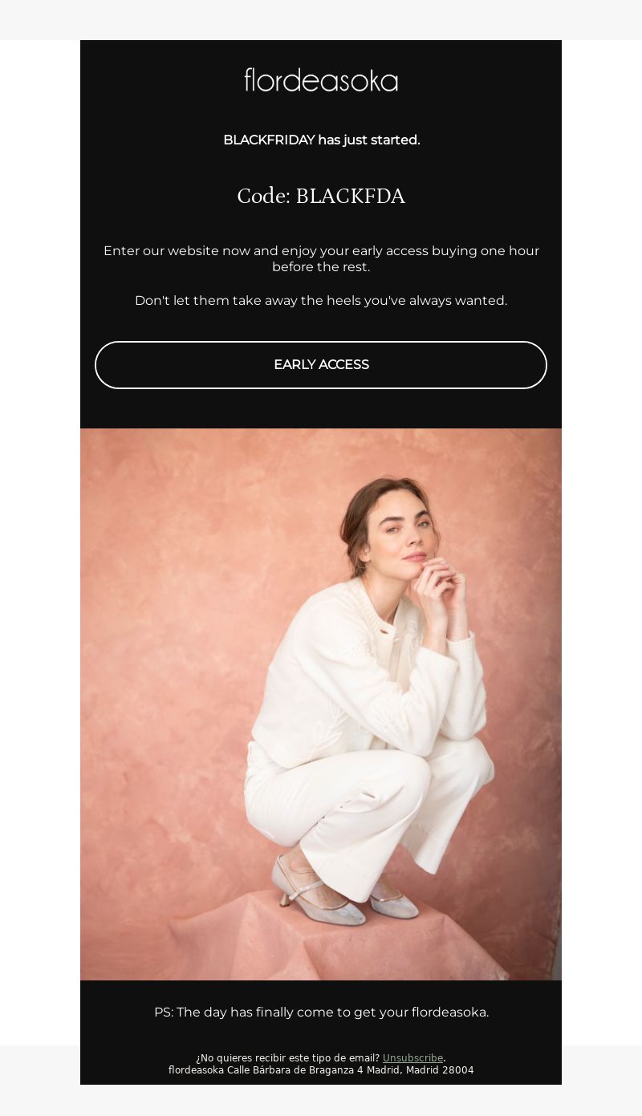Click the word flordeasoka in the PS line
Image resolution: width=642 pixels, height=1116 pixels.
[449, 1013]
